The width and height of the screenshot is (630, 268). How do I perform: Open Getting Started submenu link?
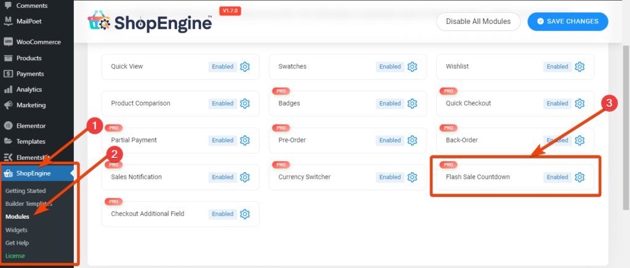tap(26, 191)
